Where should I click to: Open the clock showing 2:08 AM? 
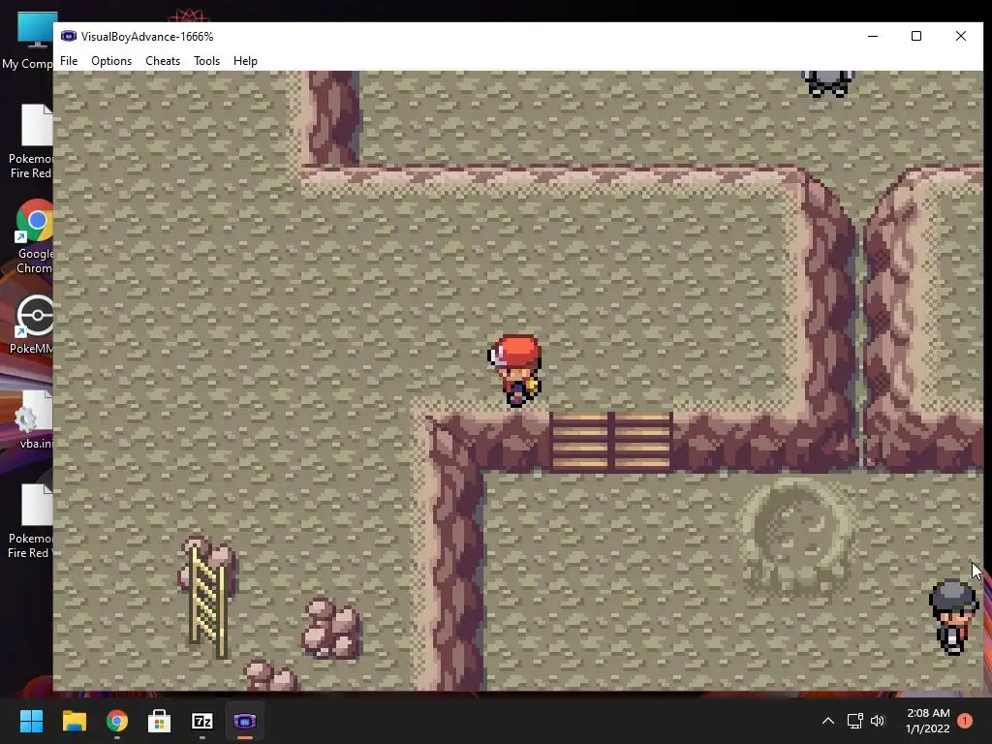(927, 721)
